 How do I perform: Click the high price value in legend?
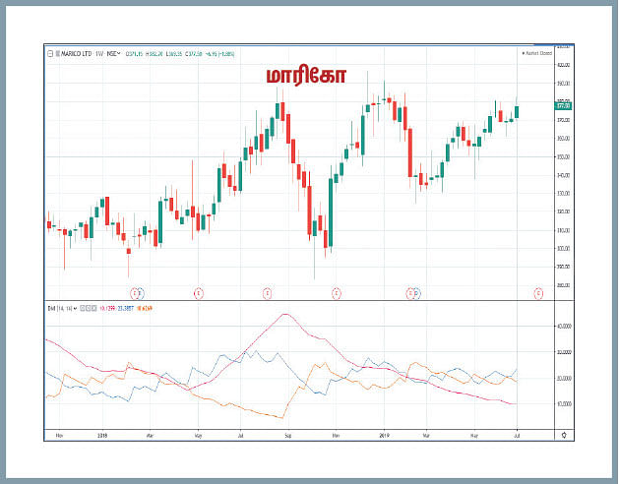(154, 54)
